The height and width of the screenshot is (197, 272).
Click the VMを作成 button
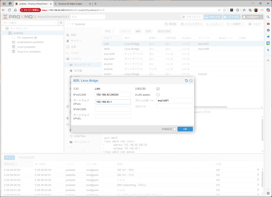(213, 17)
